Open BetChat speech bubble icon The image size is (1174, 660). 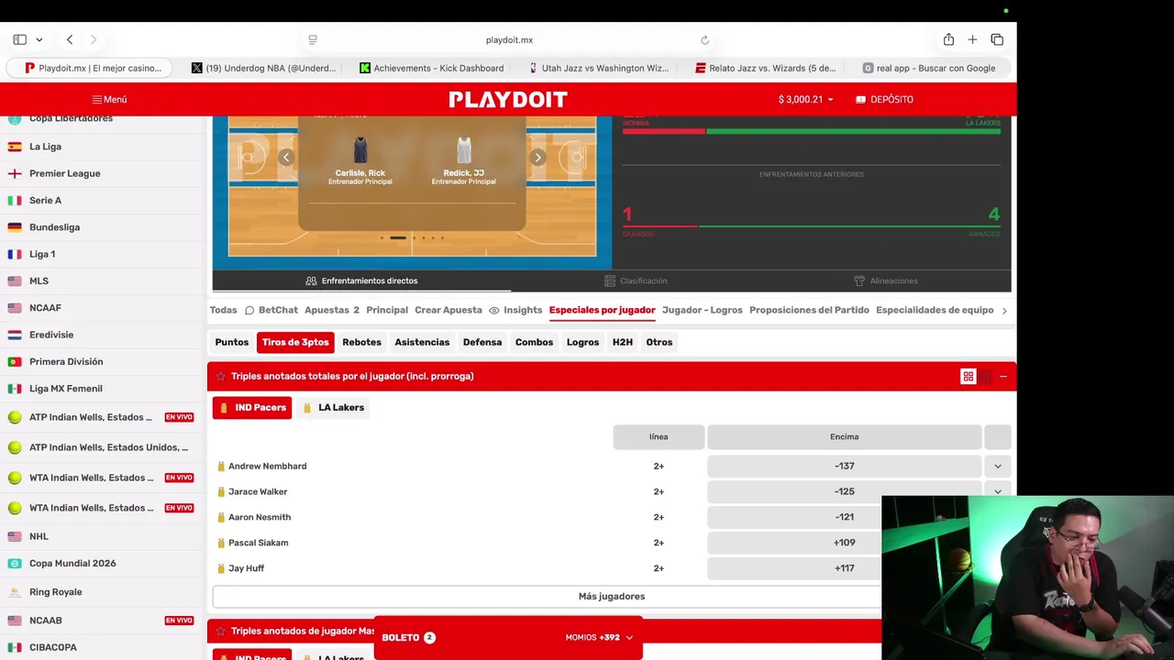[249, 311]
